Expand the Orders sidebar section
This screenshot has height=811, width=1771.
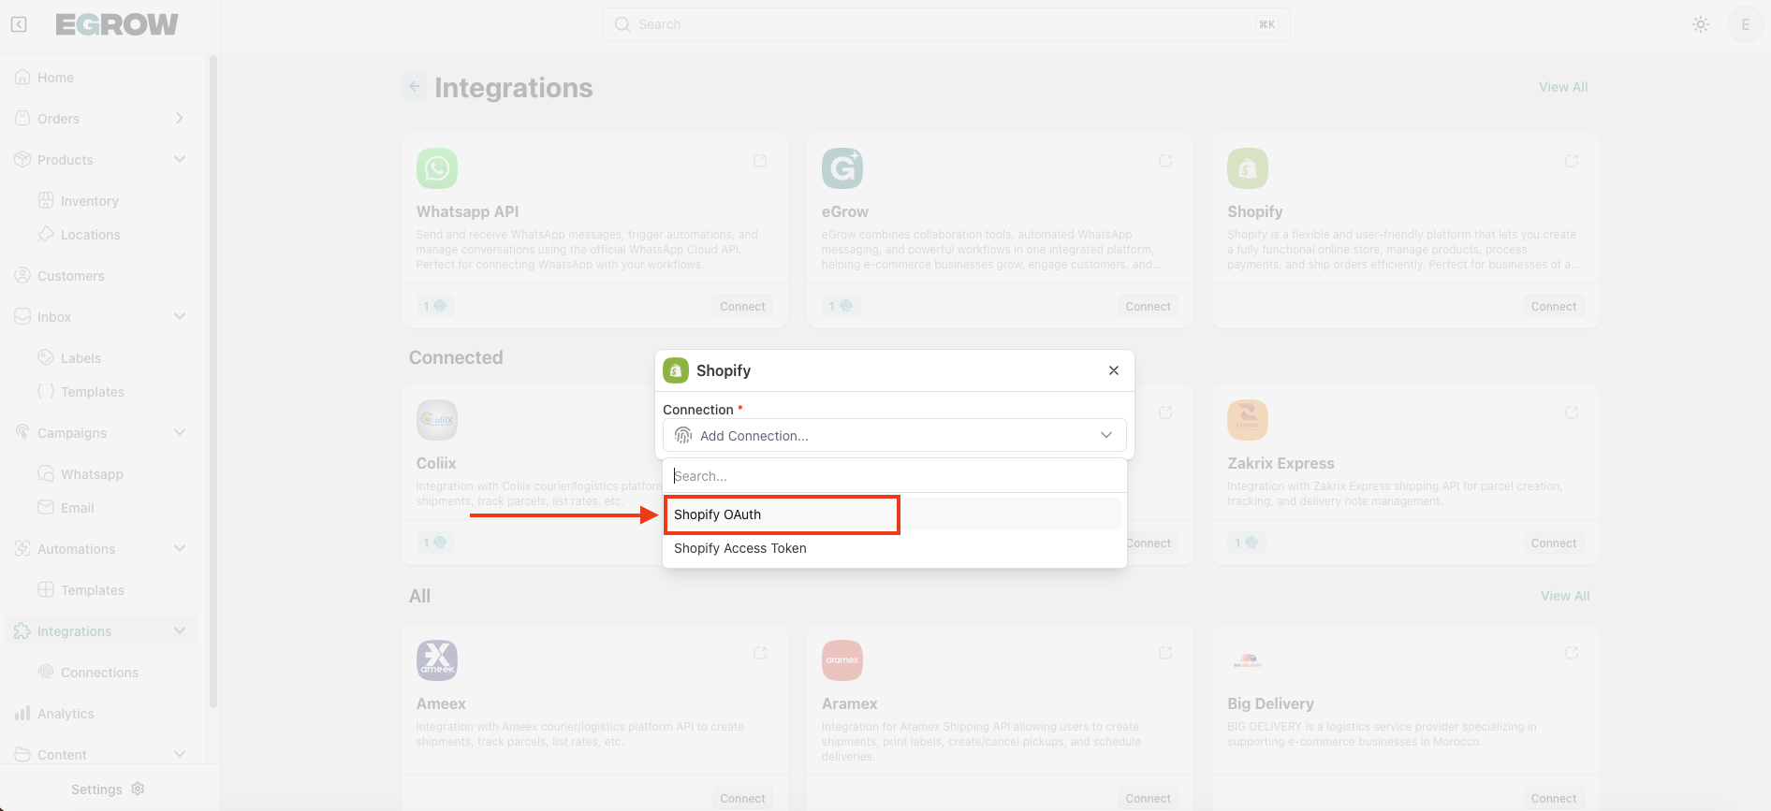[x=180, y=119]
